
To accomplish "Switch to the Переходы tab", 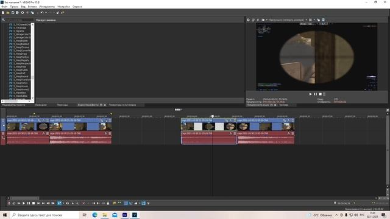I will 62,105.
